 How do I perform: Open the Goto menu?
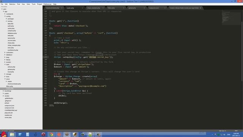[28, 4]
